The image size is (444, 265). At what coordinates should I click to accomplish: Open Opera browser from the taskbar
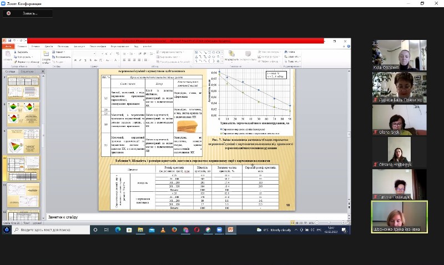point(197,230)
